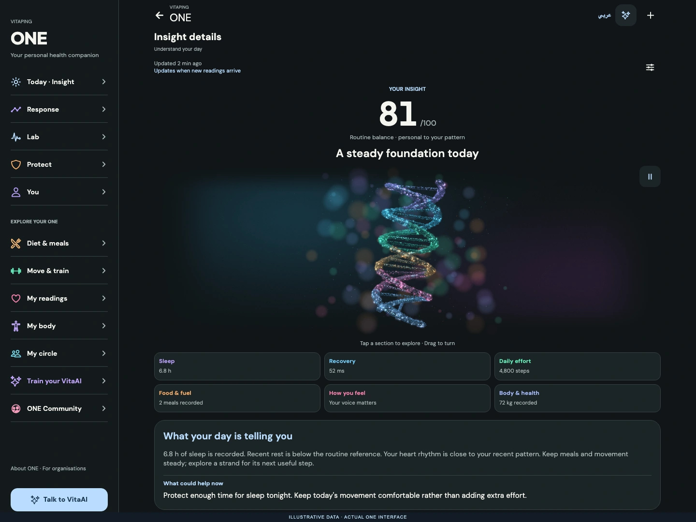
Task: Switch language to Arabic
Action: (x=604, y=15)
